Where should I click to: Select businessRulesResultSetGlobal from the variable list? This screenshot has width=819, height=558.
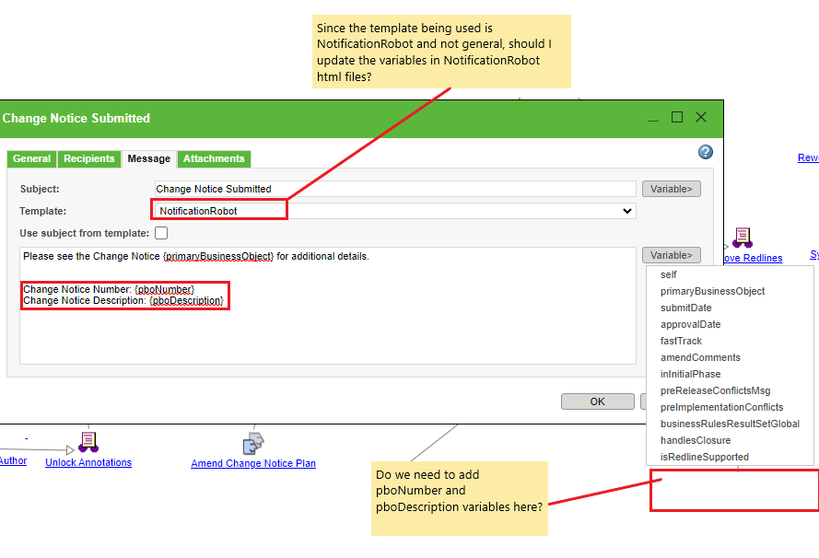click(x=730, y=424)
